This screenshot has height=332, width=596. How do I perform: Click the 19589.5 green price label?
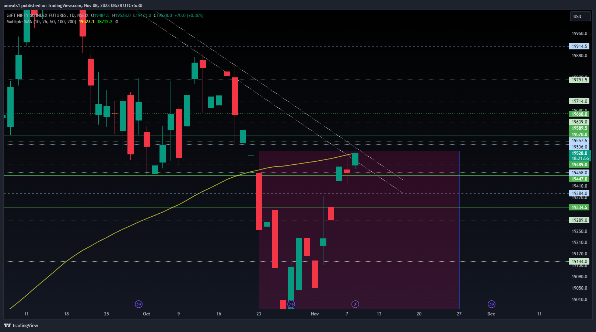click(579, 128)
